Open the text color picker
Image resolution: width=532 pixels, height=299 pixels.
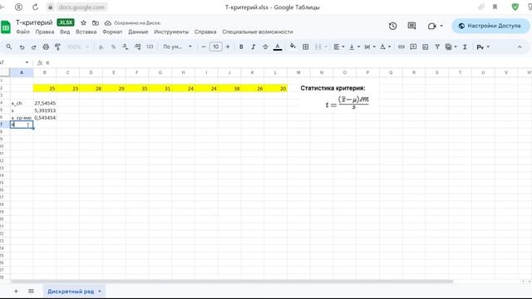[278, 47]
